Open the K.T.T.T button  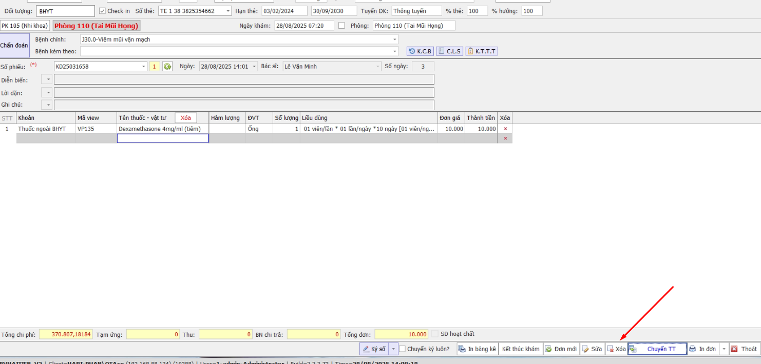point(481,51)
